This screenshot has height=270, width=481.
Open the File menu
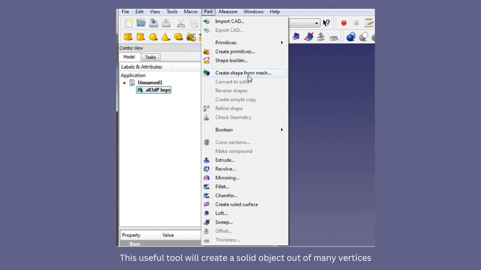point(125,12)
